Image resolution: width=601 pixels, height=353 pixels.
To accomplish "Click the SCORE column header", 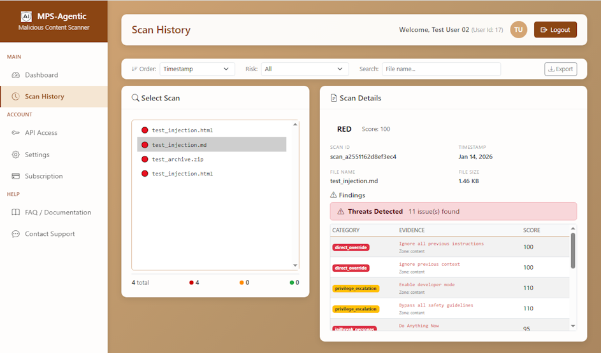I will coord(532,230).
